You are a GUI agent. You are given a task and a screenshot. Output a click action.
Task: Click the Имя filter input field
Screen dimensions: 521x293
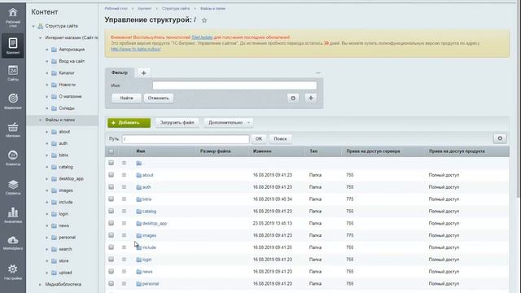tap(234, 85)
